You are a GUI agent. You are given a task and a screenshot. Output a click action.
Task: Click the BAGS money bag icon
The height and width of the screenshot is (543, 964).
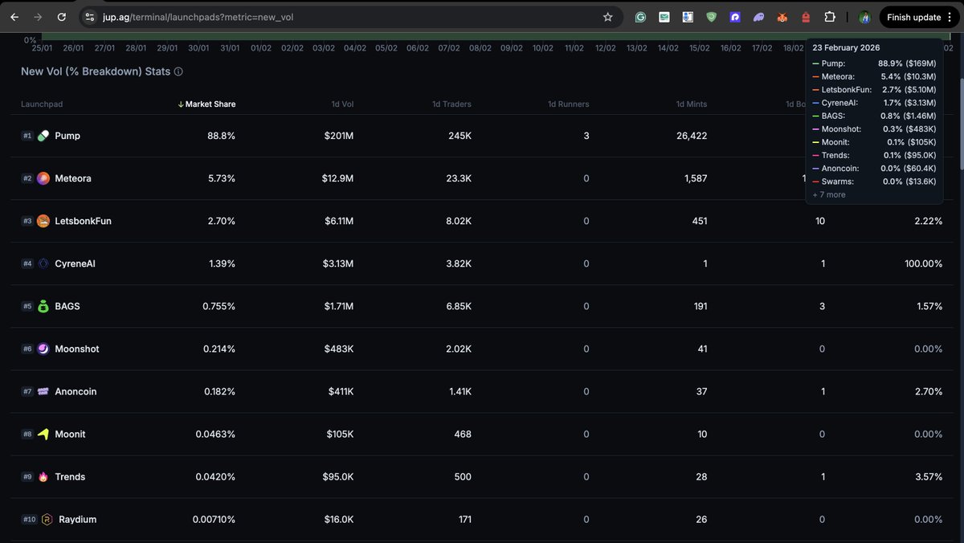[x=43, y=306]
